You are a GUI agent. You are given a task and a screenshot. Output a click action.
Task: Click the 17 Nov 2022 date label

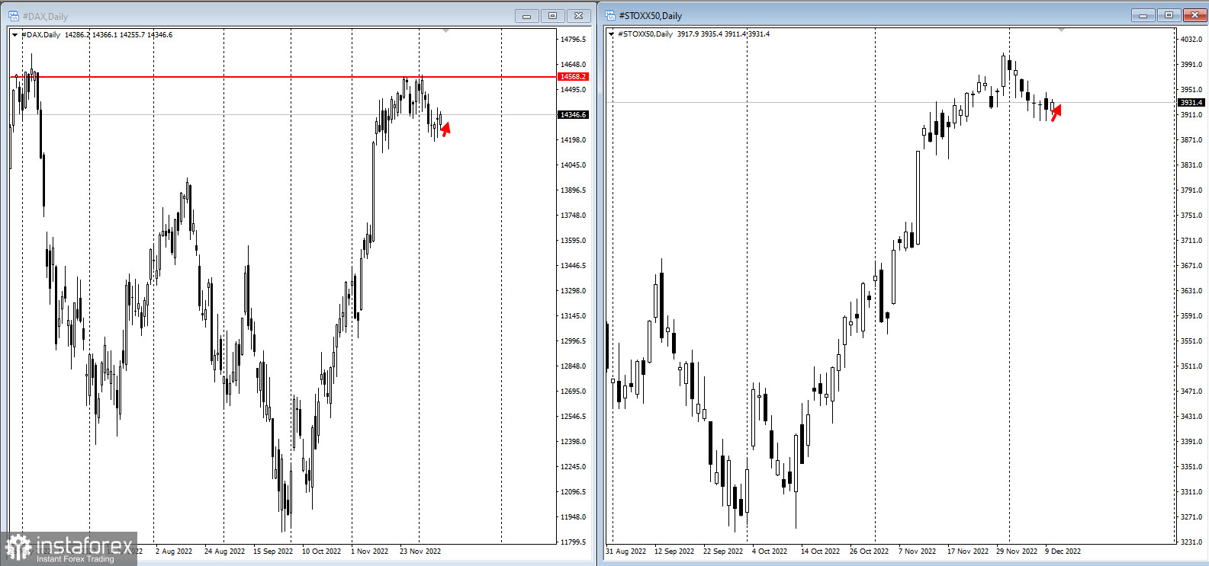[x=968, y=552]
